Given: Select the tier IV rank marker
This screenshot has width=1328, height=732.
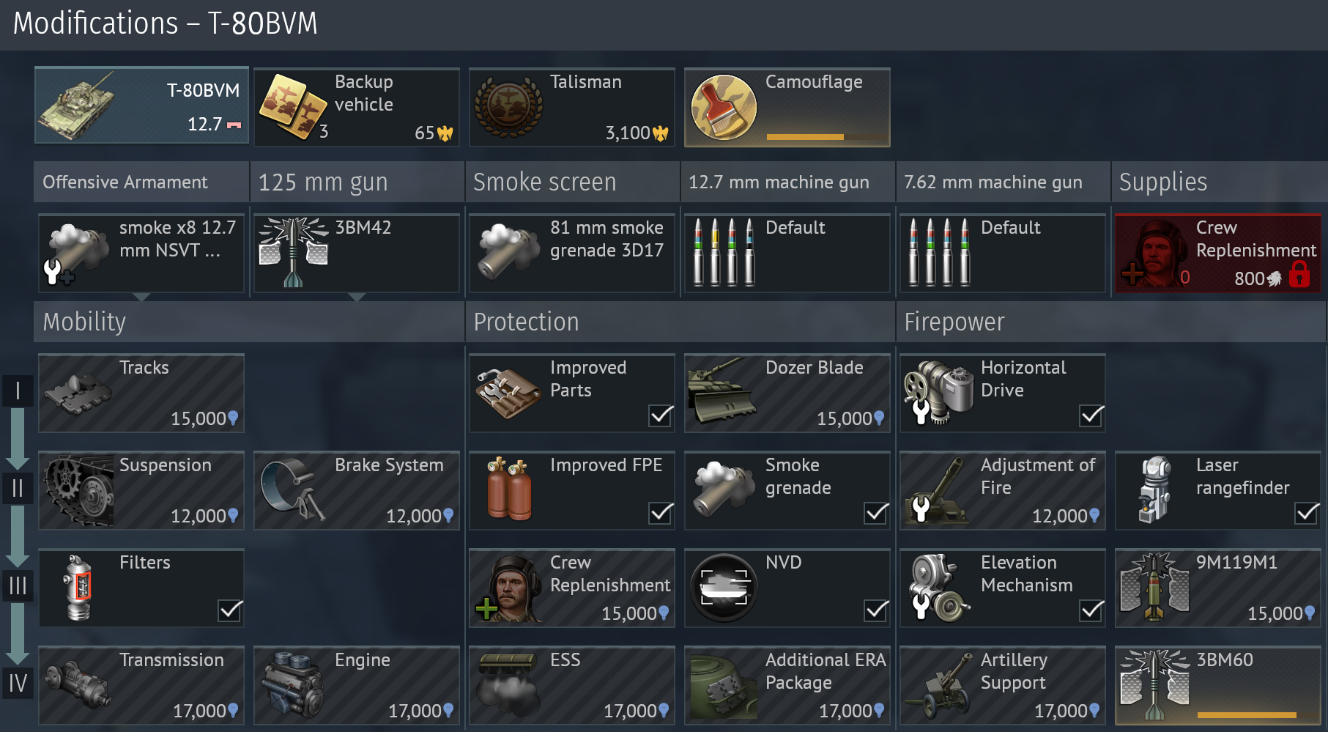Looking at the screenshot, I should (x=18, y=684).
